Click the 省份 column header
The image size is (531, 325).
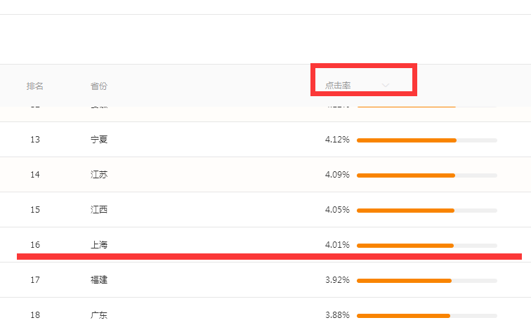point(99,86)
